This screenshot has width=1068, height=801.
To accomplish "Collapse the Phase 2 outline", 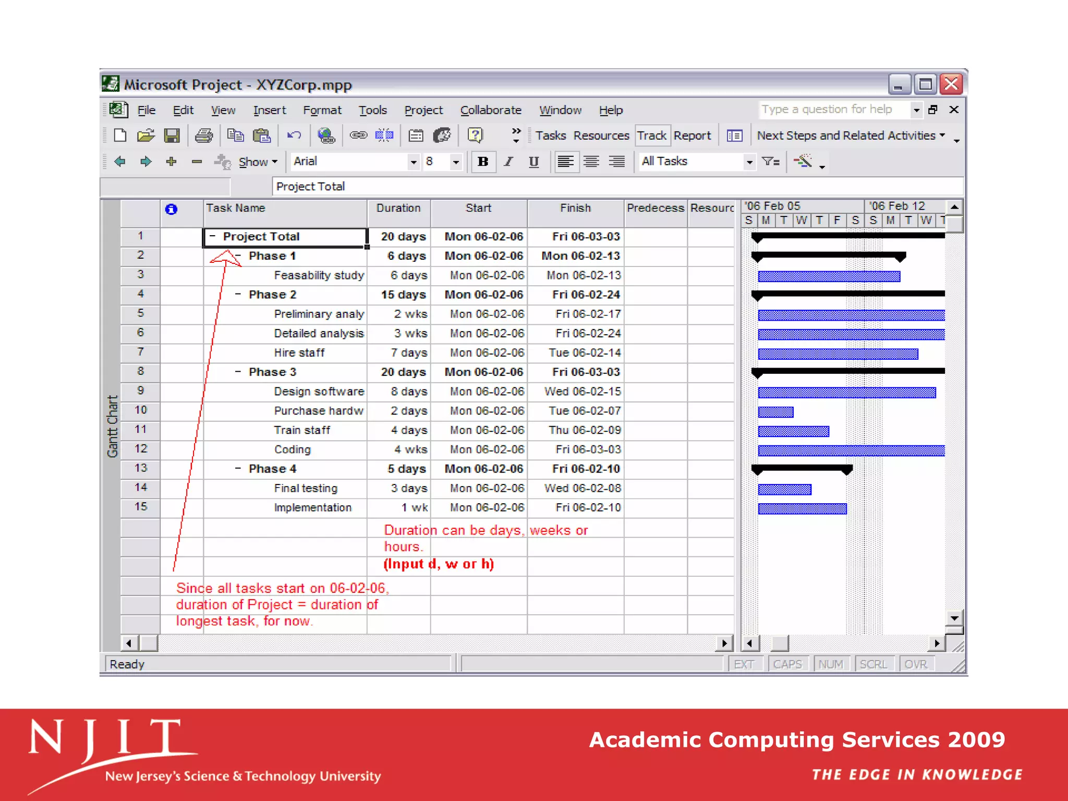I will [238, 294].
